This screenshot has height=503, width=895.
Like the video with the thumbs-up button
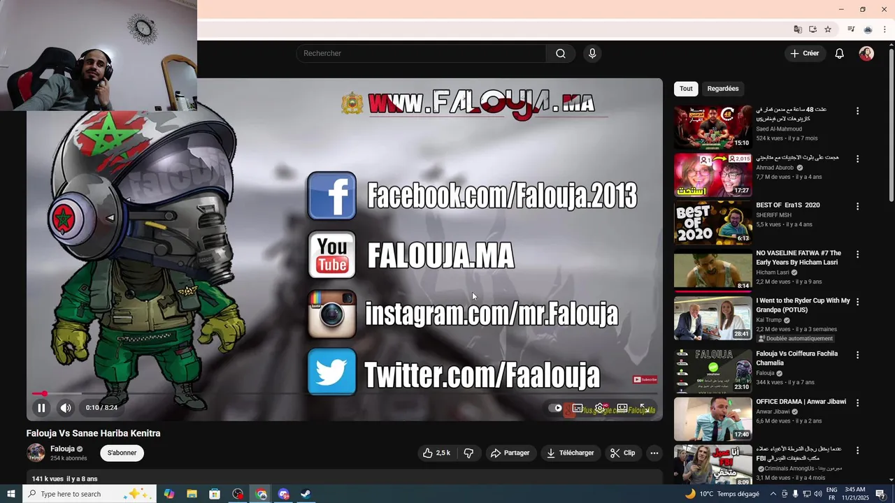pyautogui.click(x=436, y=453)
